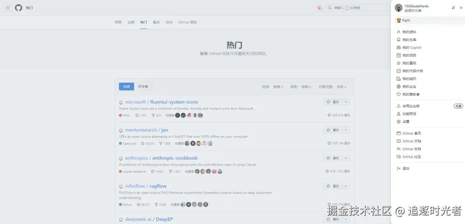Open the hamburger navigation menu
The width and height of the screenshot is (469, 224).
(8, 8)
